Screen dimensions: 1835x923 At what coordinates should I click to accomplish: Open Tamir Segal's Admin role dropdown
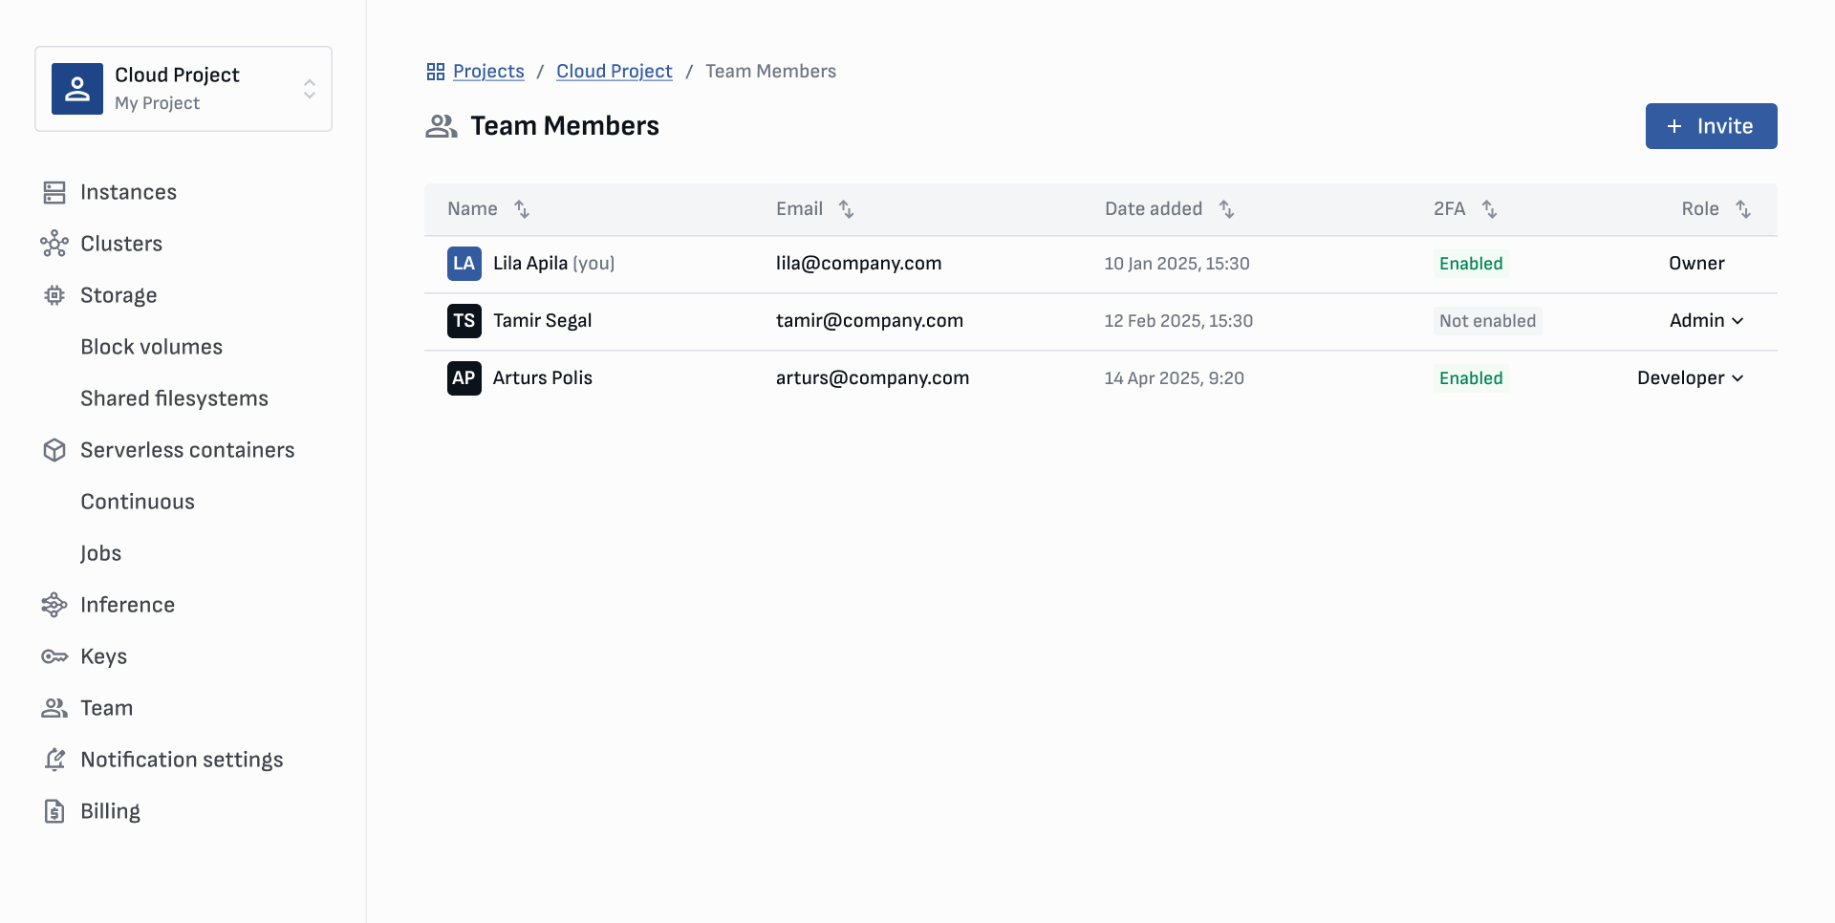tap(1706, 321)
